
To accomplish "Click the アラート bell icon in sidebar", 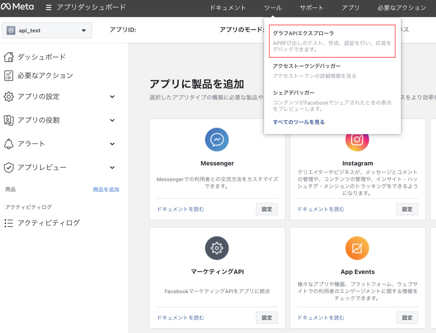I will point(9,144).
